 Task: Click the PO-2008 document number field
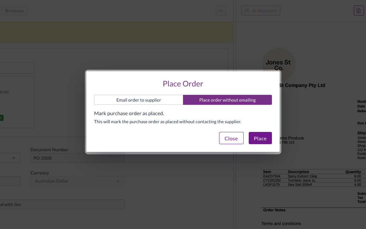pyautogui.click(x=78, y=158)
